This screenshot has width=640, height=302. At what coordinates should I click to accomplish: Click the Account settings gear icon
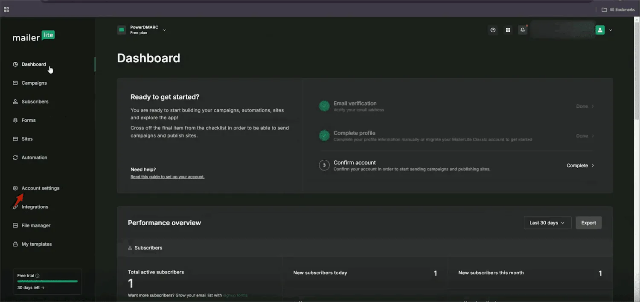click(x=15, y=188)
